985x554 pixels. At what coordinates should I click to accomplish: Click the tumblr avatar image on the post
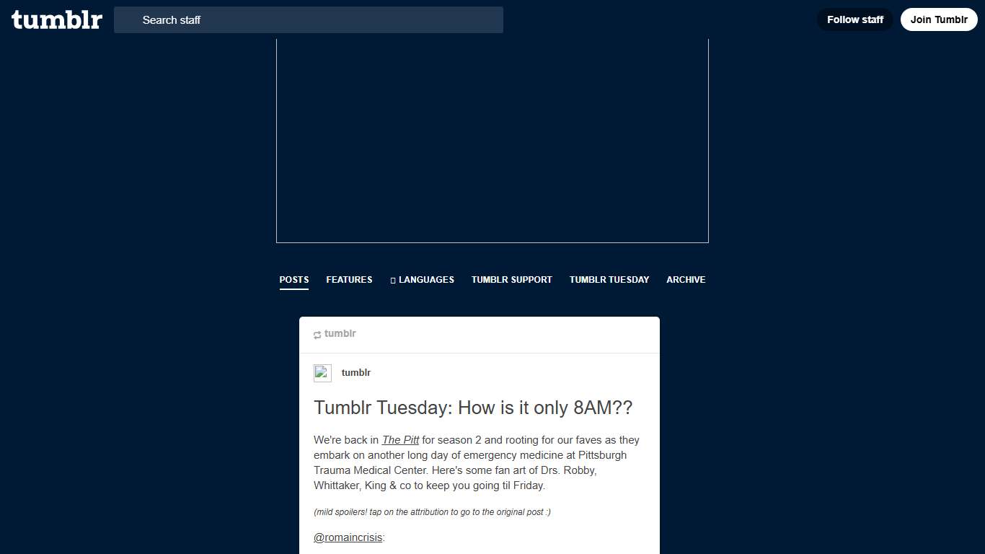point(322,373)
